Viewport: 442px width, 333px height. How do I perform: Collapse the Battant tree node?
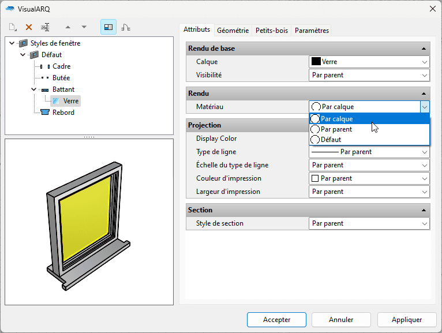coord(34,89)
